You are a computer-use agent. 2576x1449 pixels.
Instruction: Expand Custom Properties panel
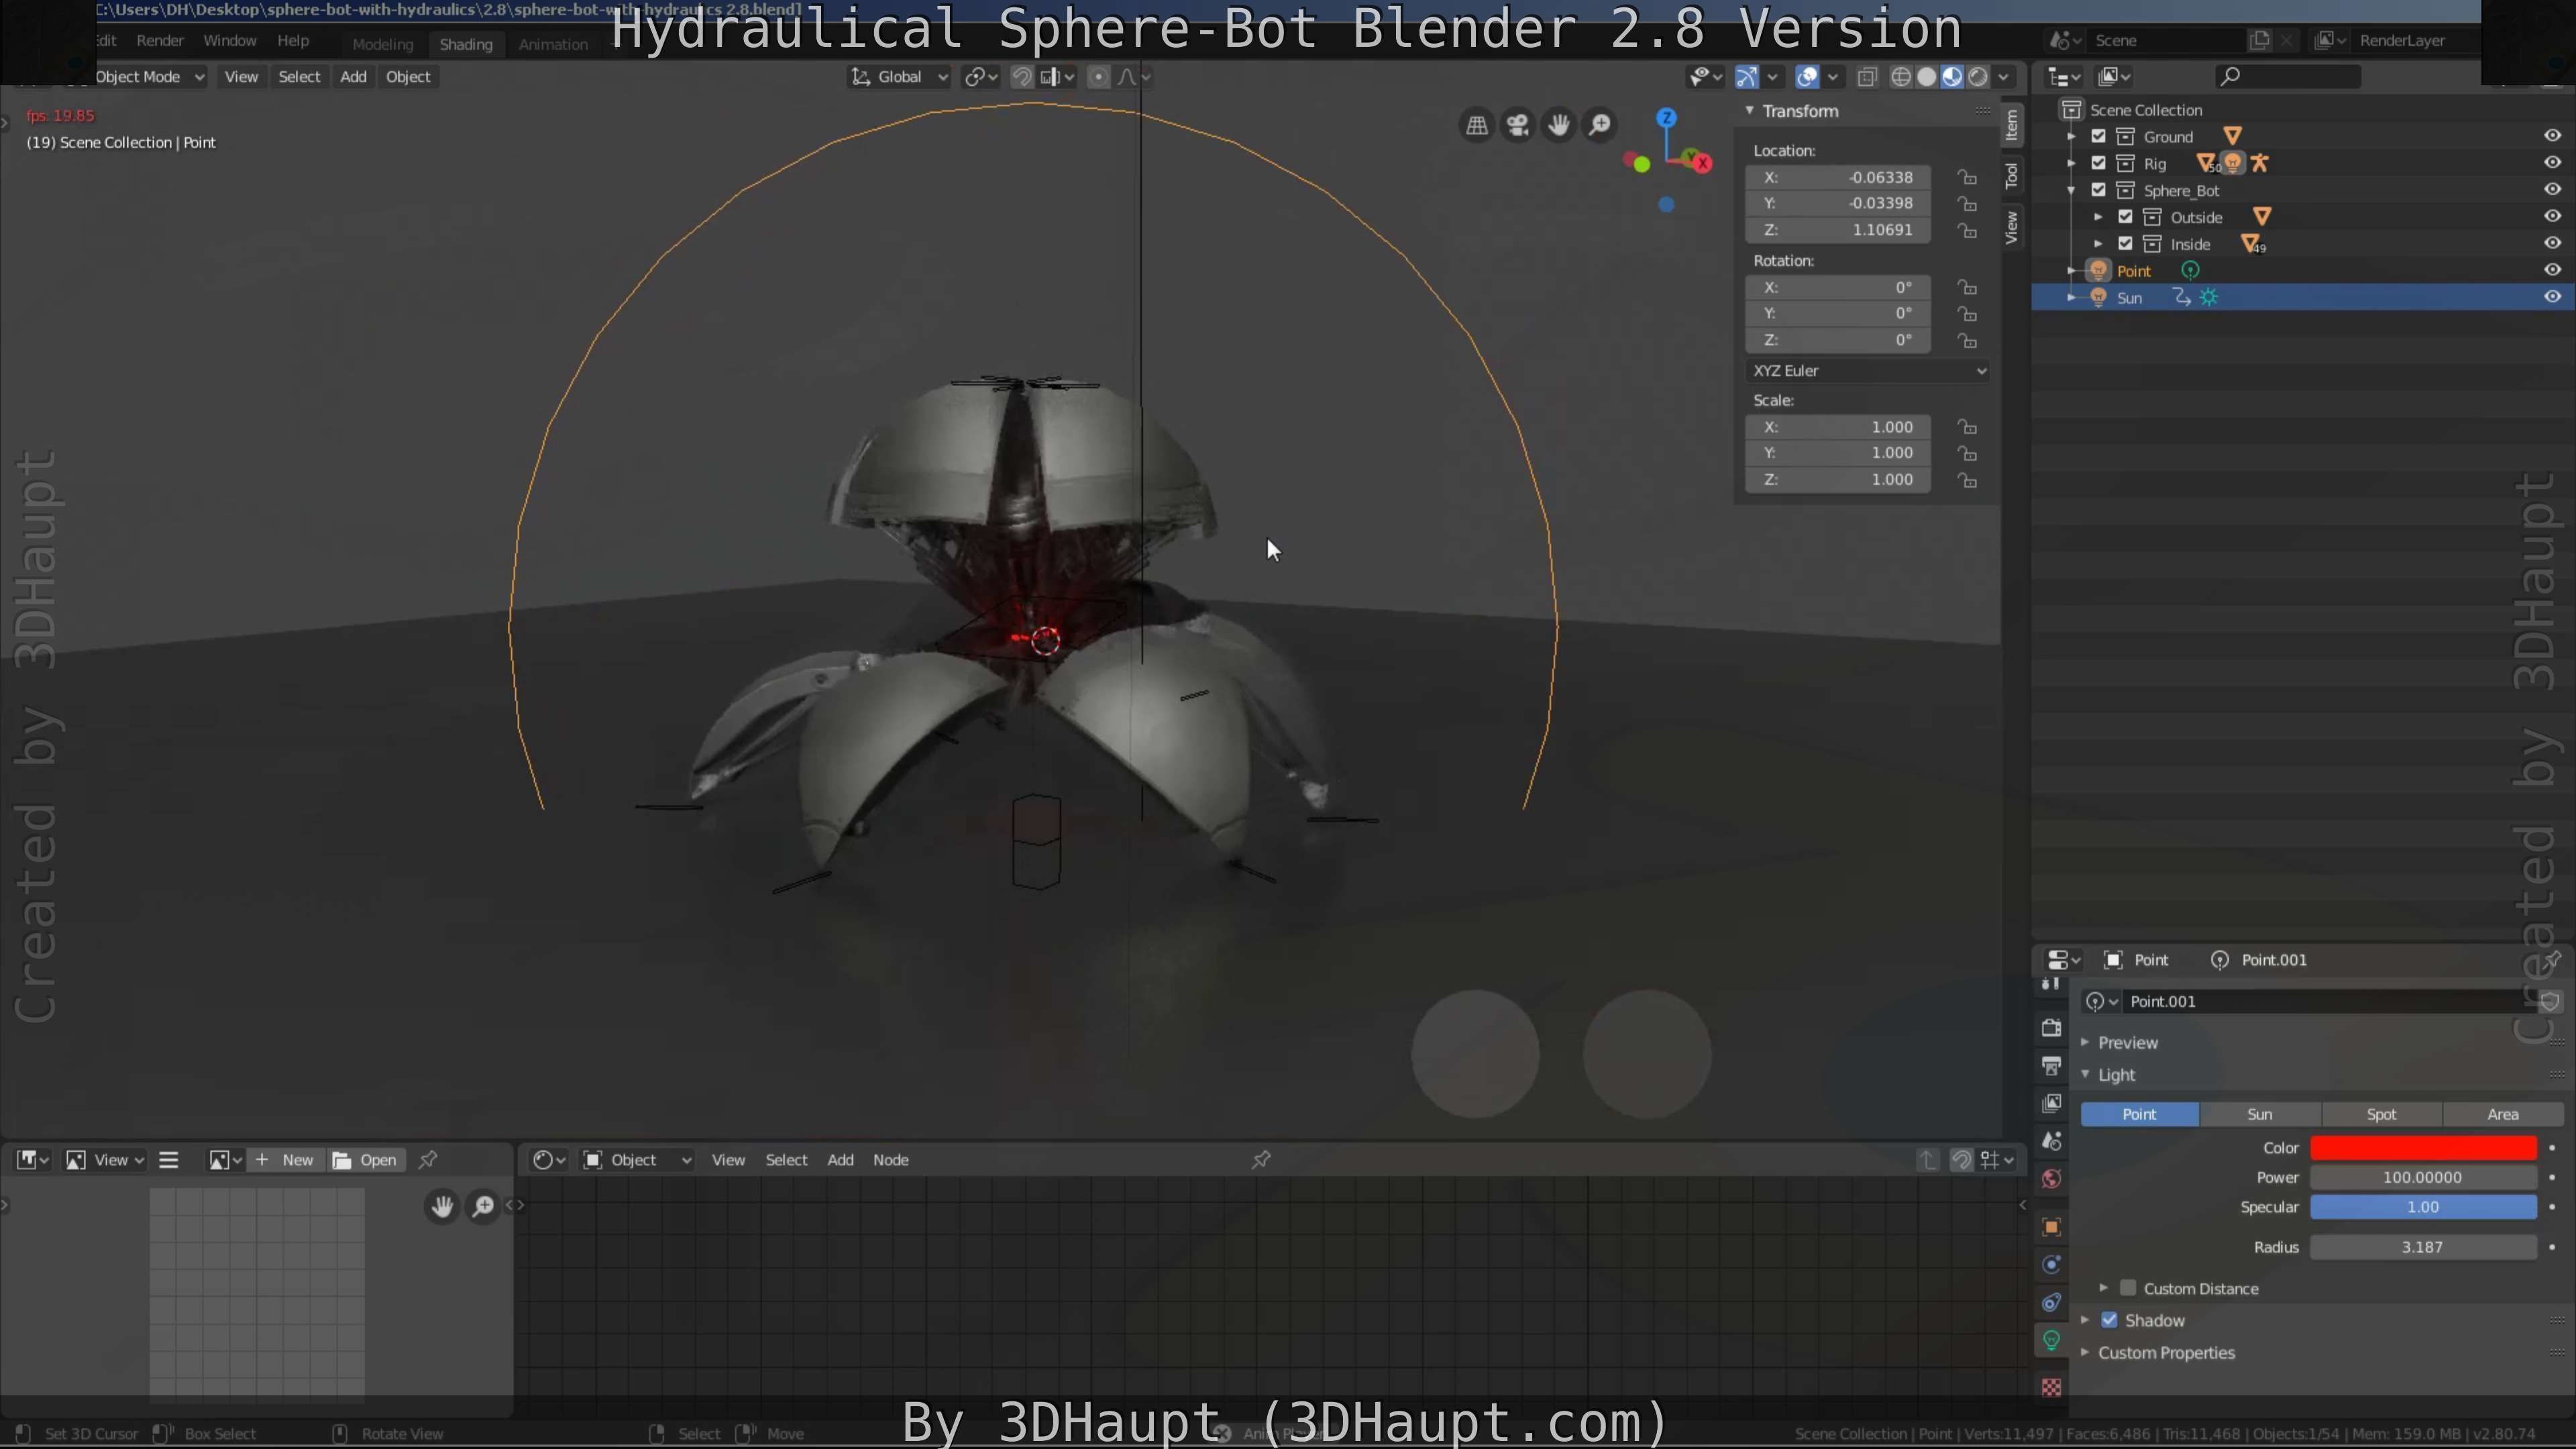click(x=2085, y=1352)
